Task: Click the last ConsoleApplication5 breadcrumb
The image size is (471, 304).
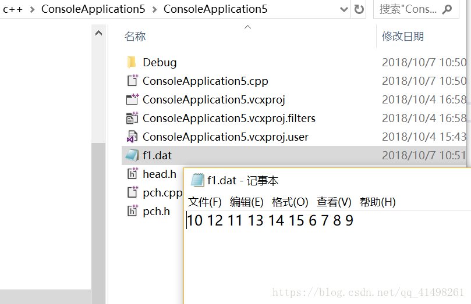Action: [215, 9]
